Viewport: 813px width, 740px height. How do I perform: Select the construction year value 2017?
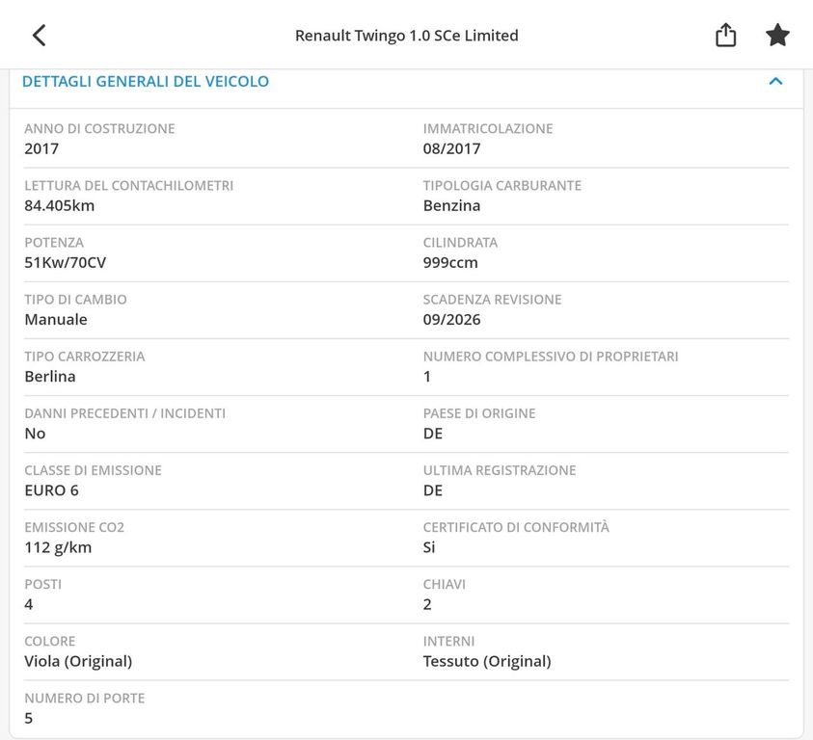(x=41, y=148)
